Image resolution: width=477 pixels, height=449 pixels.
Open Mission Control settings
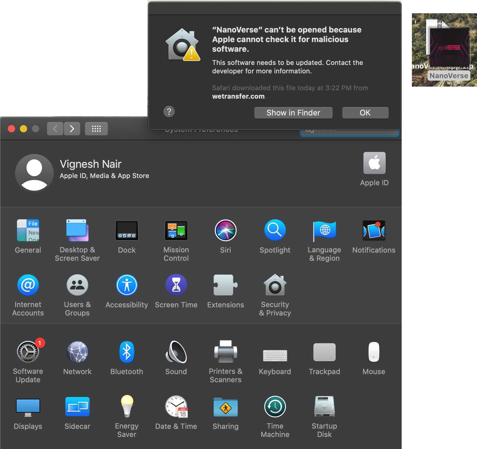point(176,230)
